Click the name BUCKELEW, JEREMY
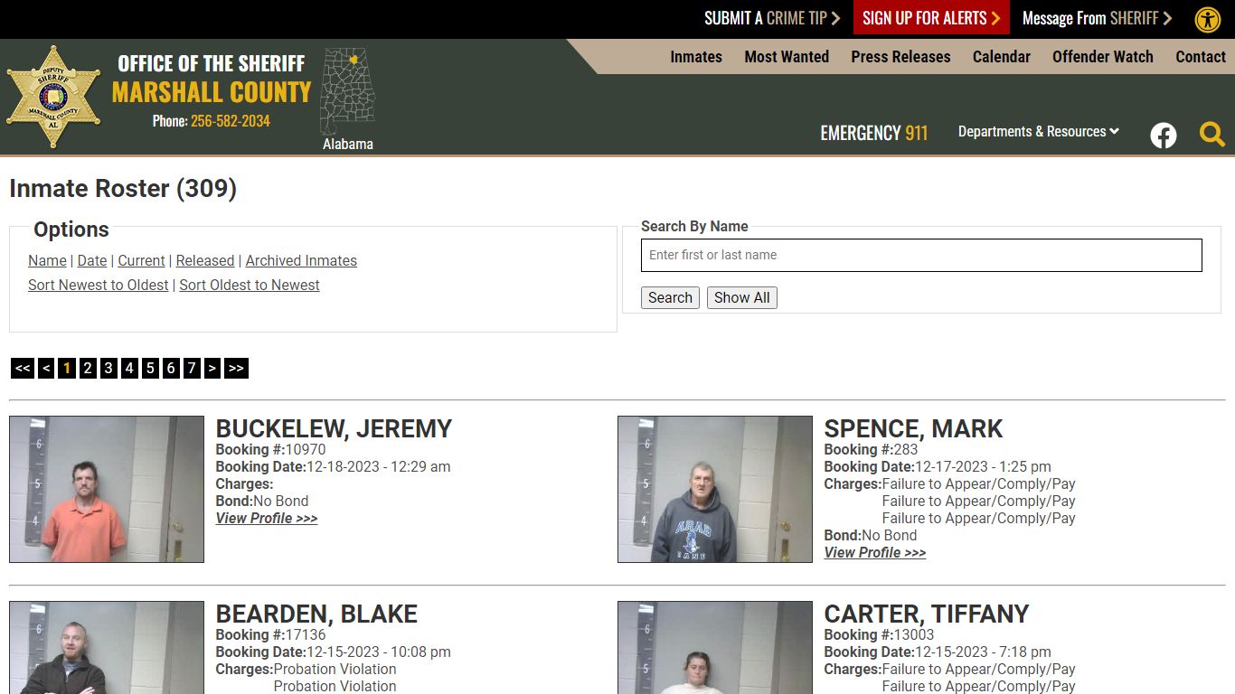 tap(334, 428)
